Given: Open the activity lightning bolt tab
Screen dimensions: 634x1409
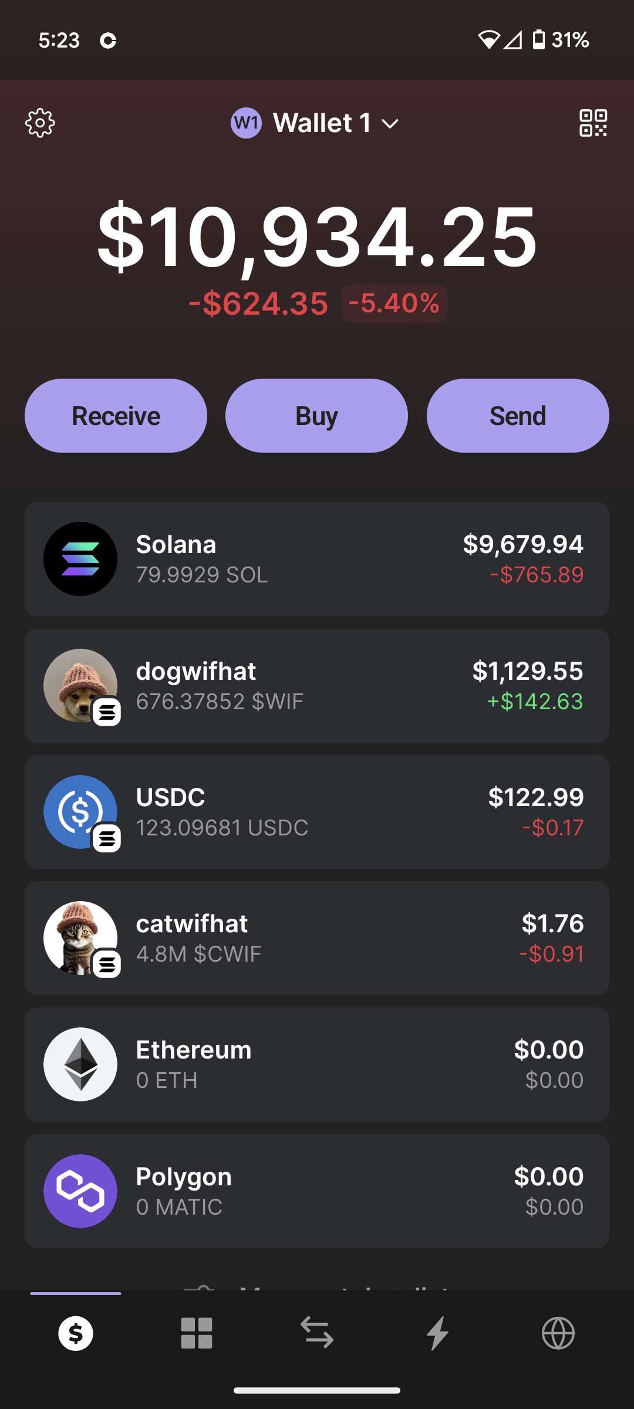Looking at the screenshot, I should tap(437, 1333).
